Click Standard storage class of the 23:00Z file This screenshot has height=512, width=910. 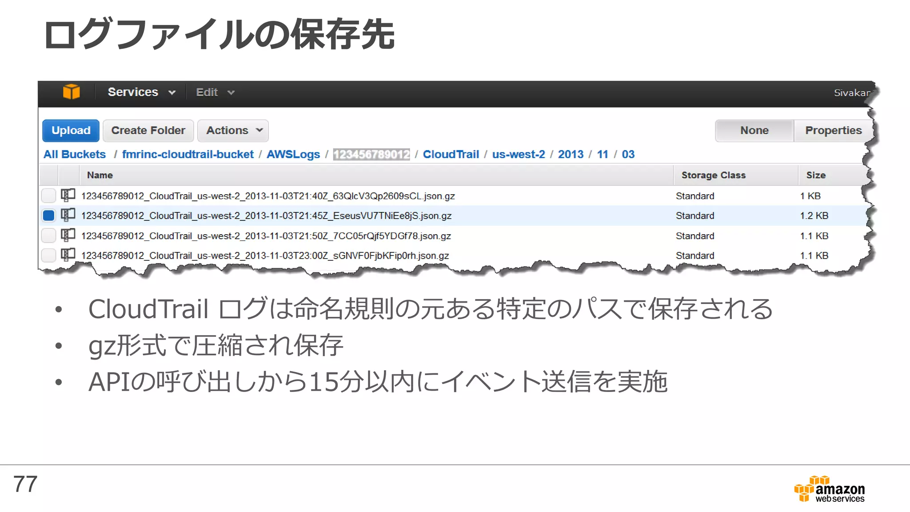click(x=695, y=256)
